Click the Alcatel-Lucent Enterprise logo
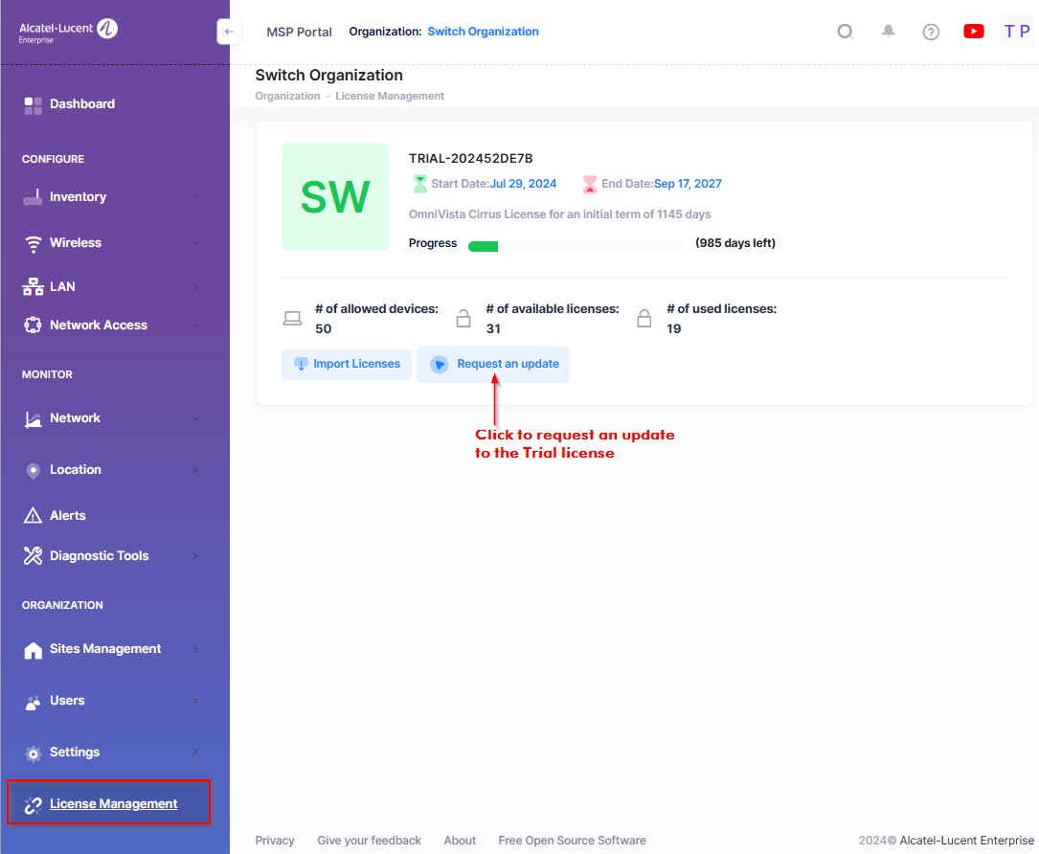 click(x=68, y=31)
